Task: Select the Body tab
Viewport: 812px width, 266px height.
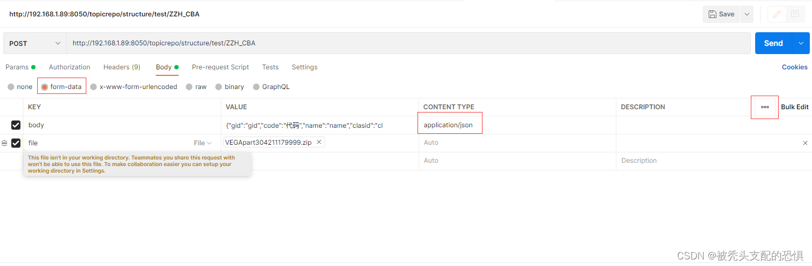Action: click(167, 67)
